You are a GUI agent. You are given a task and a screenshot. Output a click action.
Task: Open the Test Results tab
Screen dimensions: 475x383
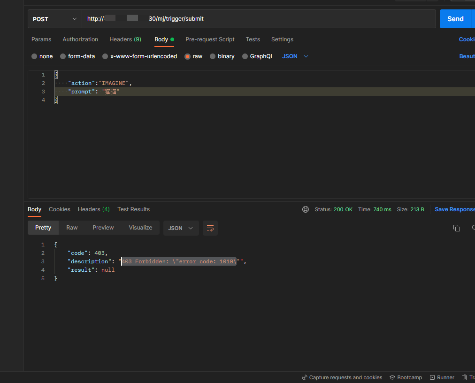[x=133, y=209]
